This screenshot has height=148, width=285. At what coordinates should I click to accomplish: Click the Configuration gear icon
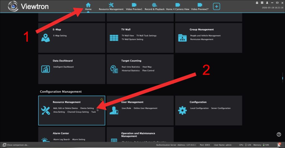click(182, 110)
